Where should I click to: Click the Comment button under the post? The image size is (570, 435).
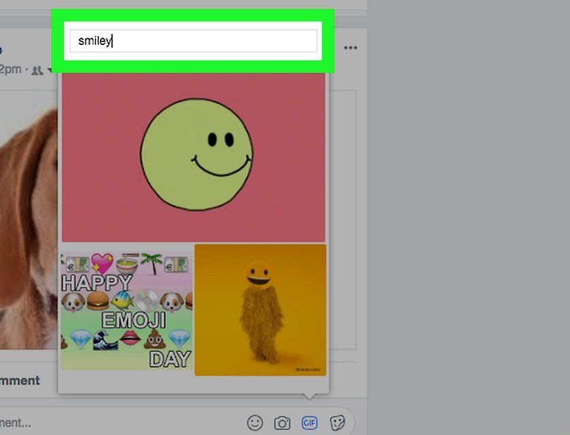(19, 380)
